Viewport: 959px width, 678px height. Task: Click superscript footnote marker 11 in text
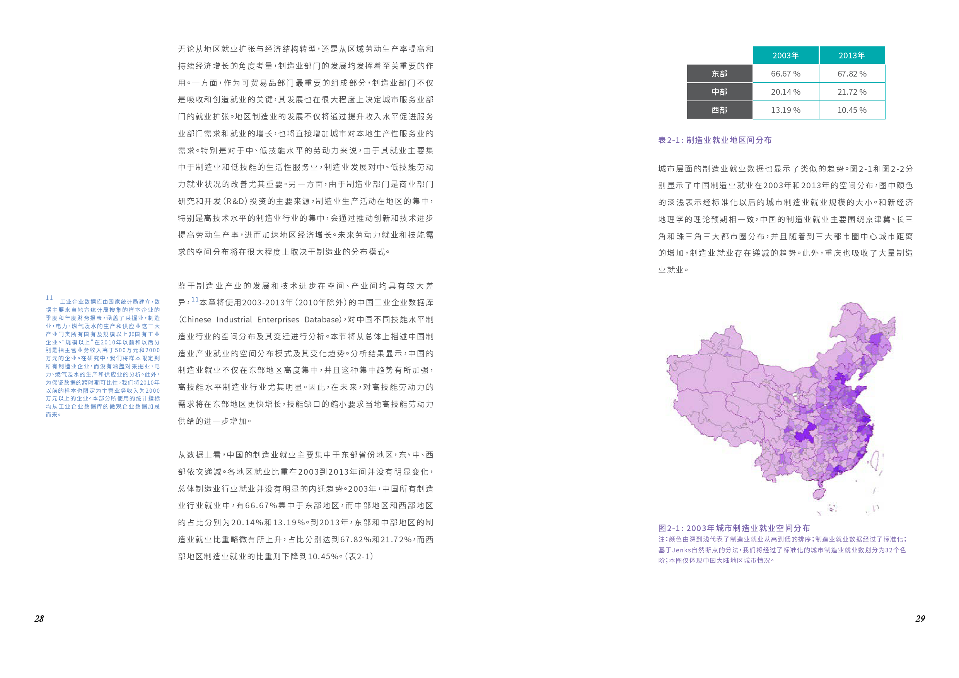pos(195,299)
